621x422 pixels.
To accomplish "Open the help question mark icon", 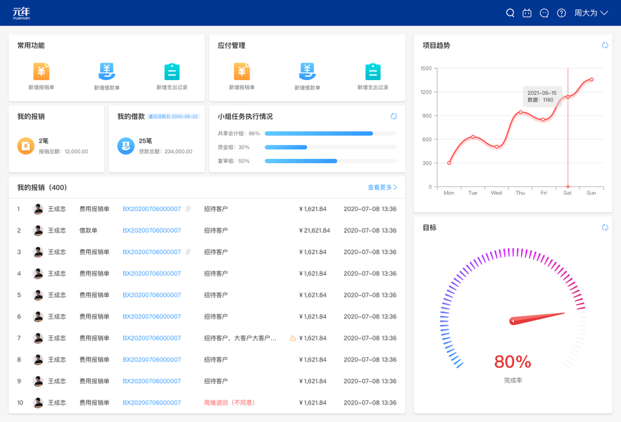I will tap(561, 13).
